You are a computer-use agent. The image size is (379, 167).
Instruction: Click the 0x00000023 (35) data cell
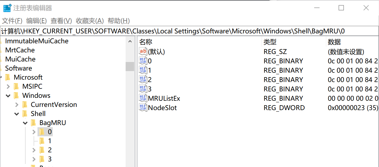(x=353, y=108)
